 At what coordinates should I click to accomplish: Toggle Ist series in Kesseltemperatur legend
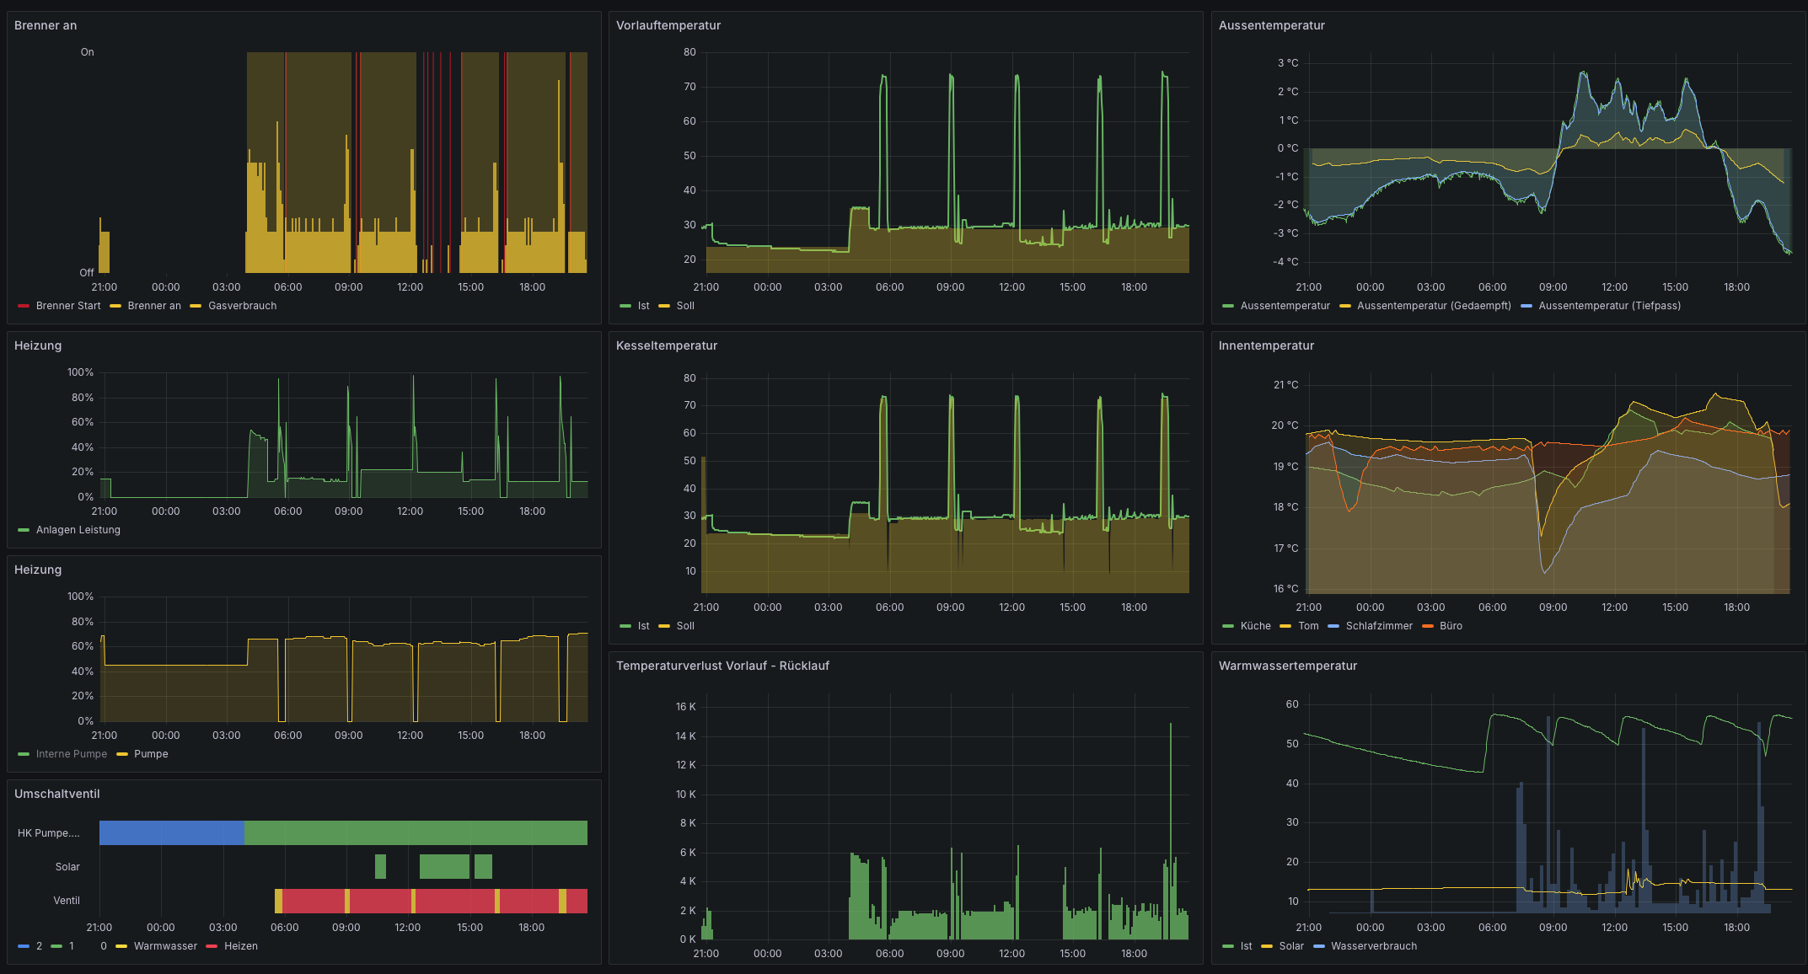click(643, 626)
